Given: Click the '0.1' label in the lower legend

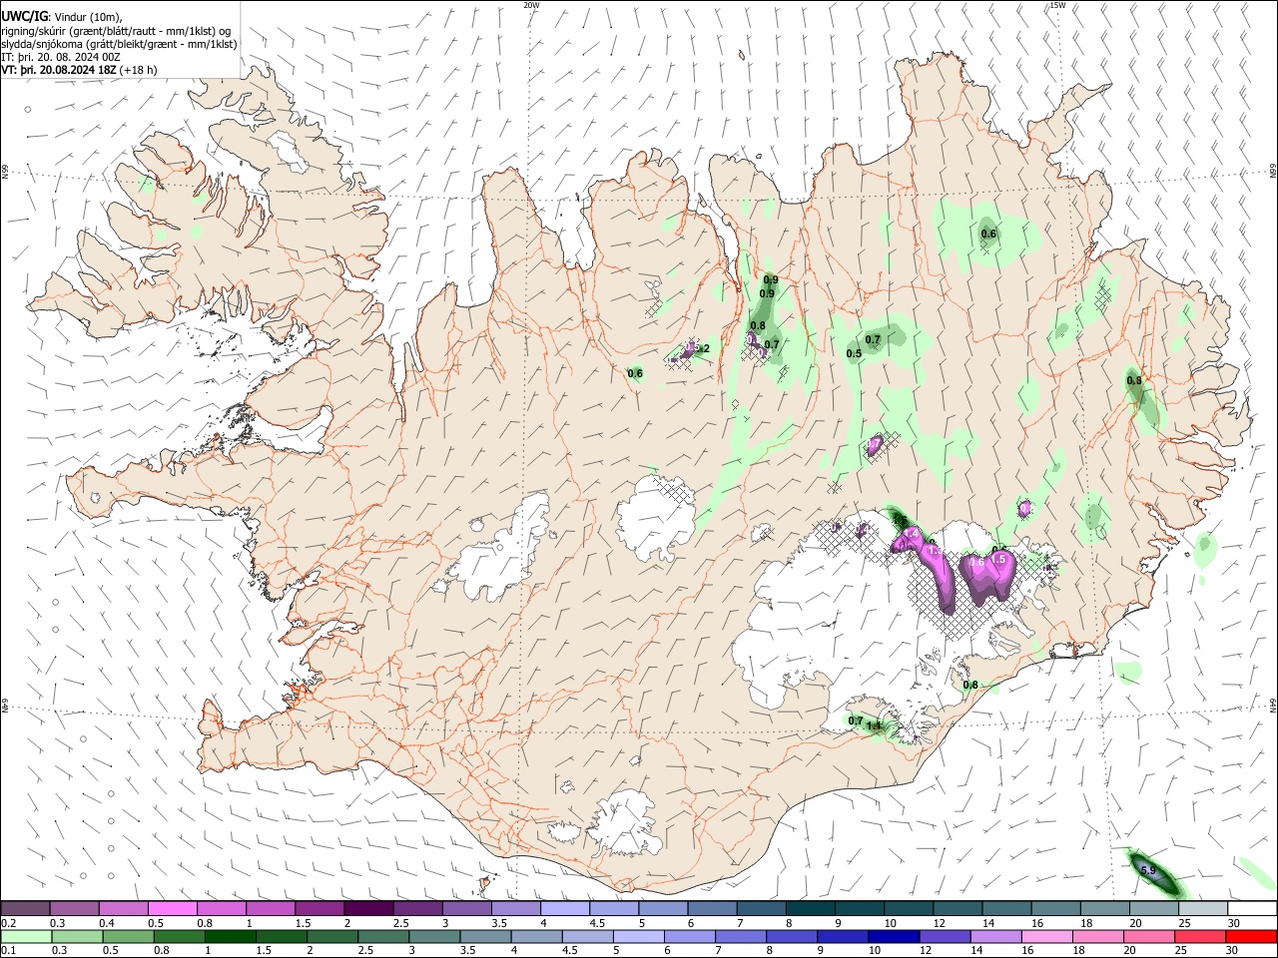Looking at the screenshot, I should [x=8, y=951].
